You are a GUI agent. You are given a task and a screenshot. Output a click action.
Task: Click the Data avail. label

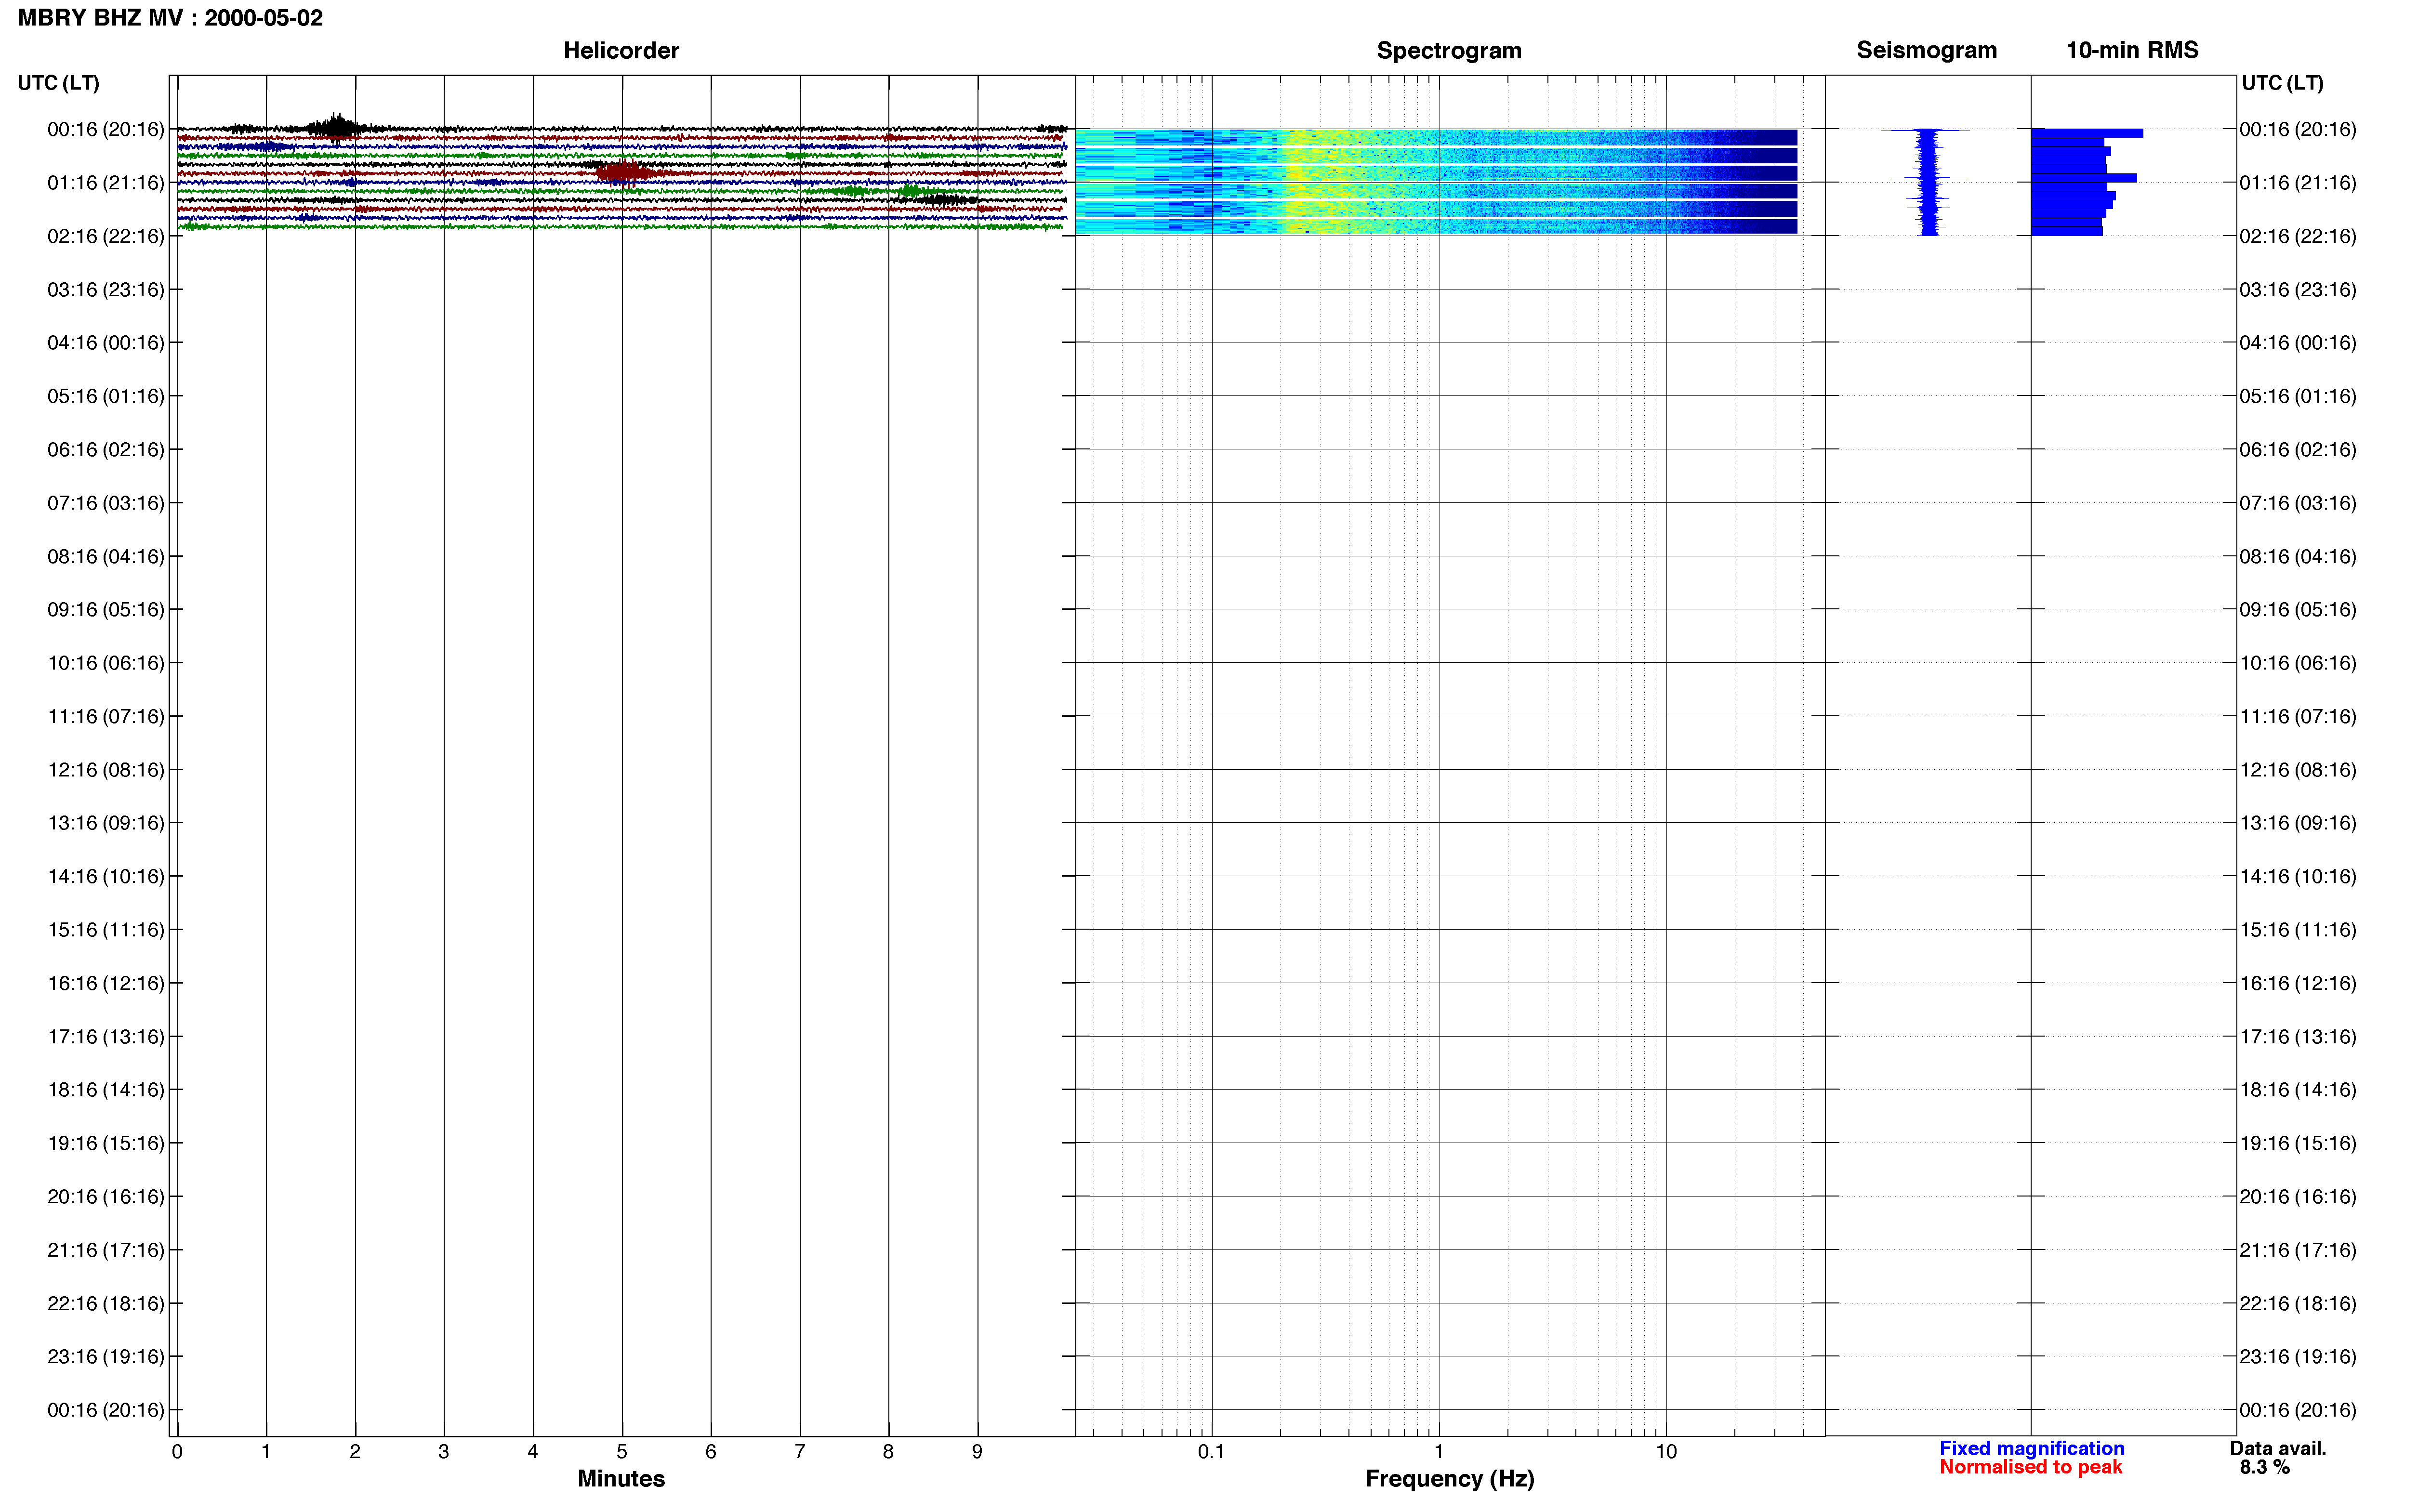2277,1448
